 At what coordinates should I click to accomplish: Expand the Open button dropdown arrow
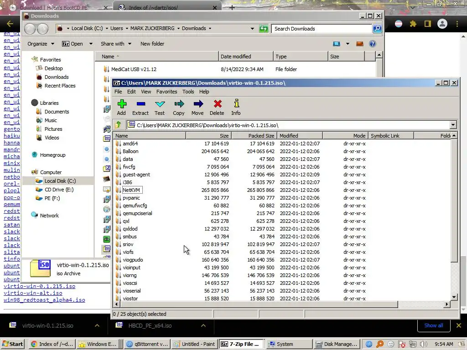tap(91, 44)
